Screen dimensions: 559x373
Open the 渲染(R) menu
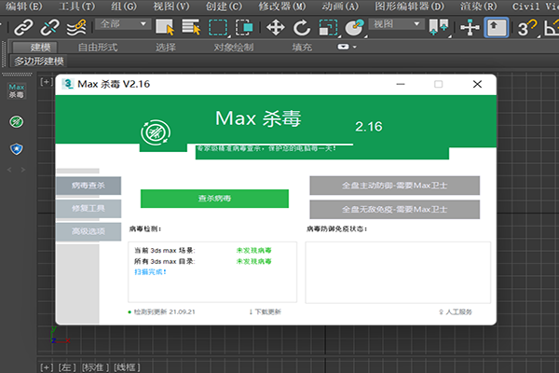tap(478, 7)
